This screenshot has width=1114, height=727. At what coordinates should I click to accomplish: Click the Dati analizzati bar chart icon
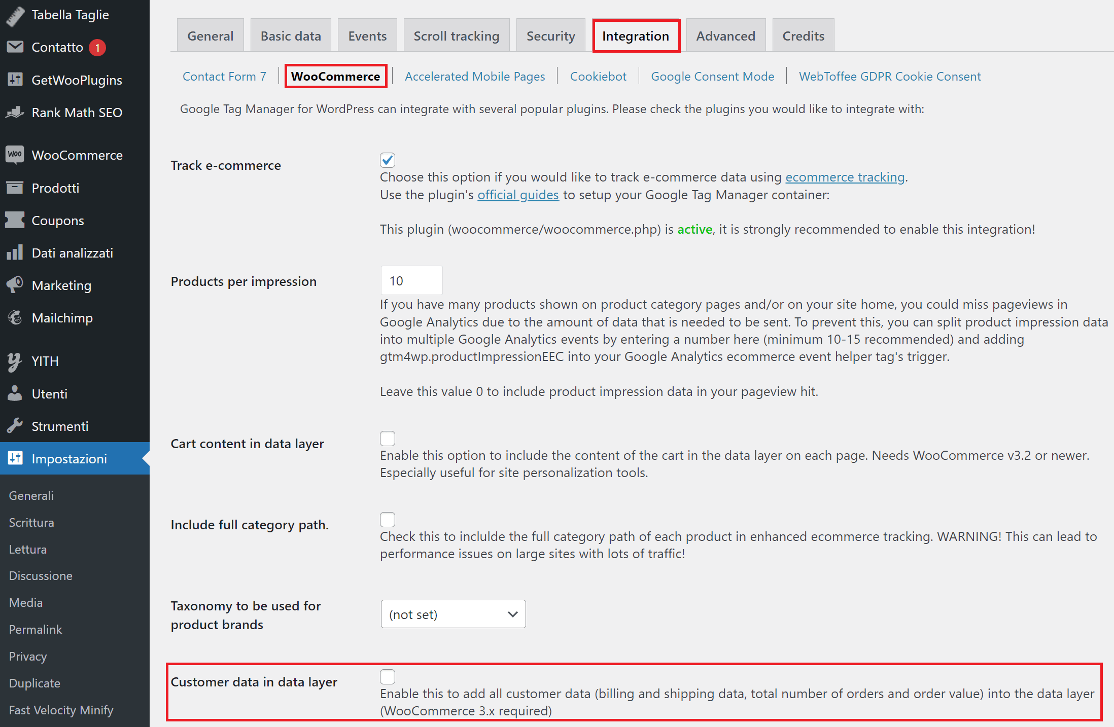tap(15, 252)
